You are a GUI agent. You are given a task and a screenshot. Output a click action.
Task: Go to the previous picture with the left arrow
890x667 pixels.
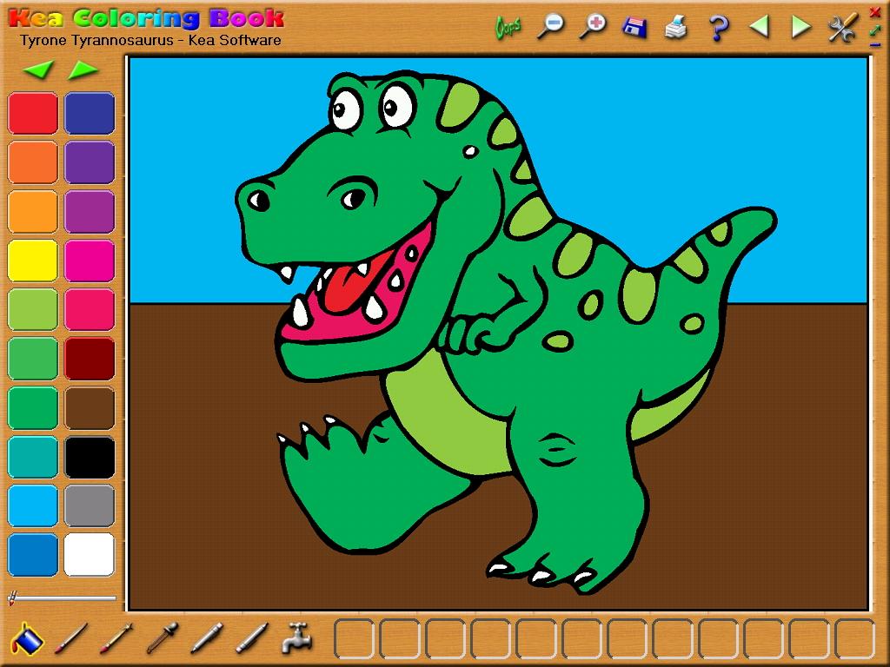click(x=759, y=26)
